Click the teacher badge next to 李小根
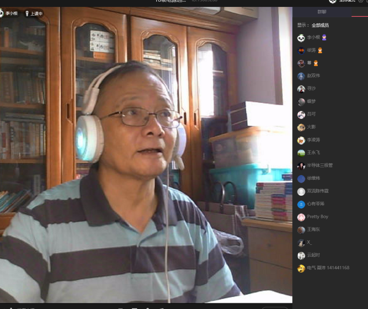Image resolution: width=368 pixels, height=309 pixels. point(324,38)
